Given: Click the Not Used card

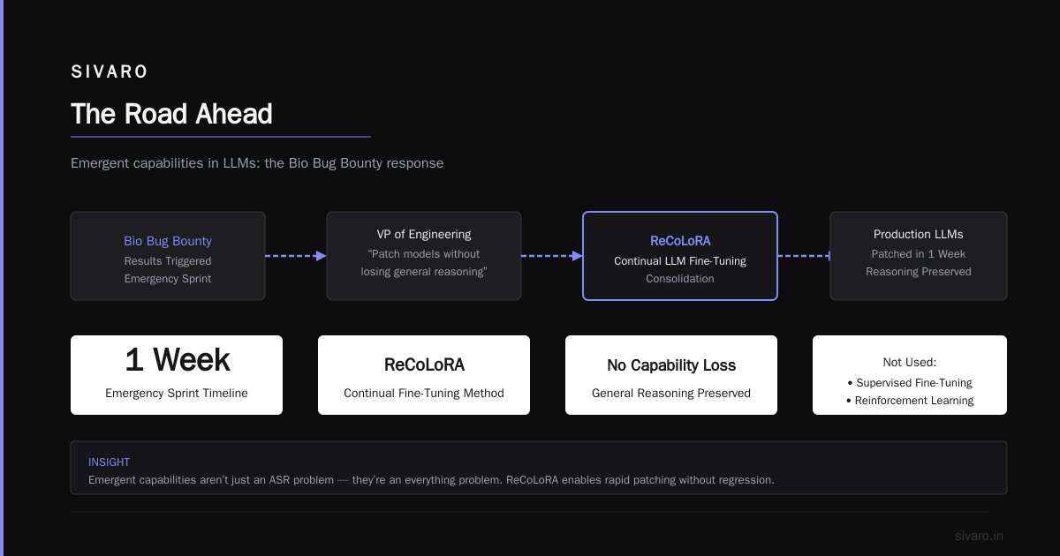Looking at the screenshot, I should pos(910,375).
